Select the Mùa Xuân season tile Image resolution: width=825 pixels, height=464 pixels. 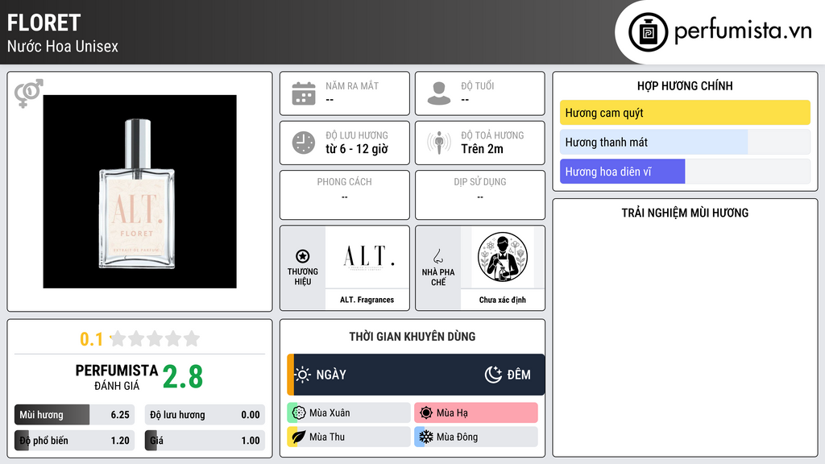[349, 413]
